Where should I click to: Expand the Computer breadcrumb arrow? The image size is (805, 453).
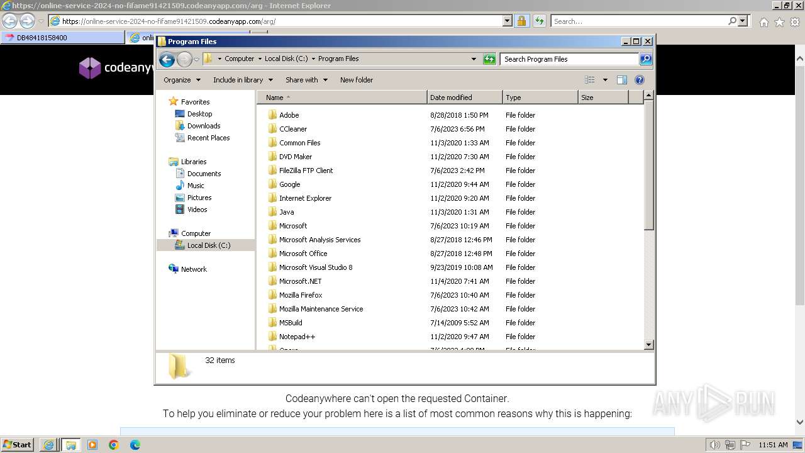[x=258, y=59]
